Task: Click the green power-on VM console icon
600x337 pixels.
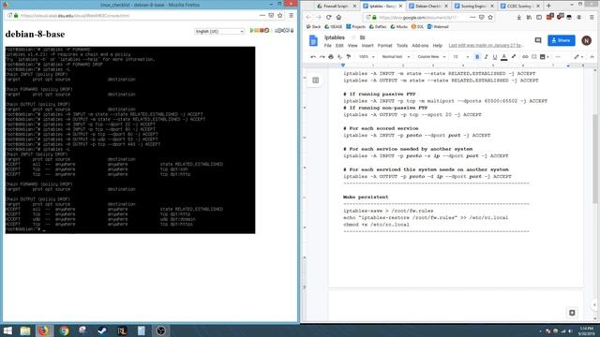Action: point(252,30)
